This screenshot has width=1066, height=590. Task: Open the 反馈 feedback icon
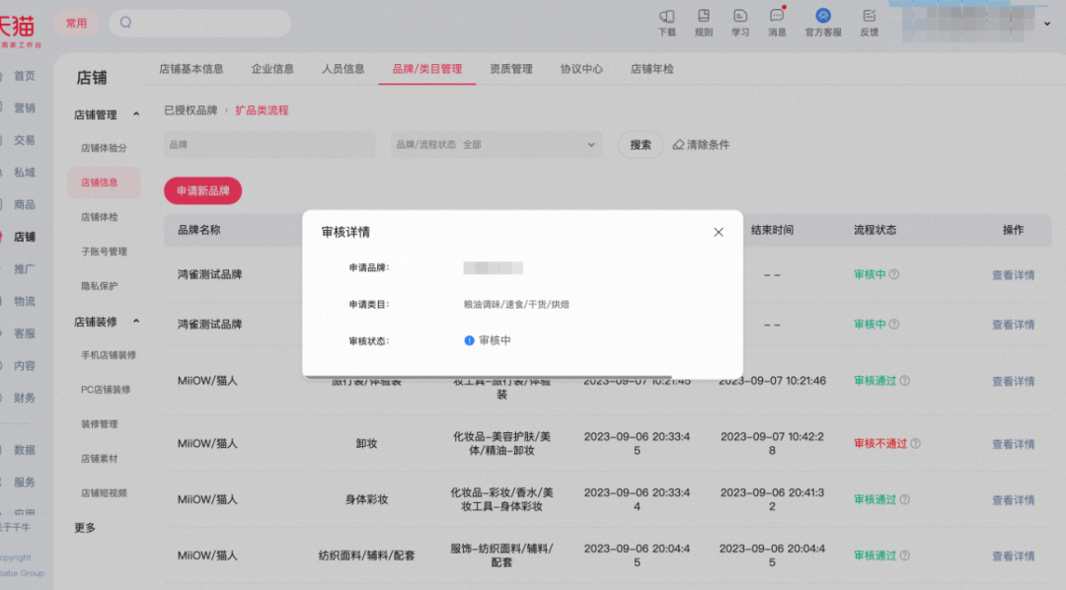click(869, 17)
